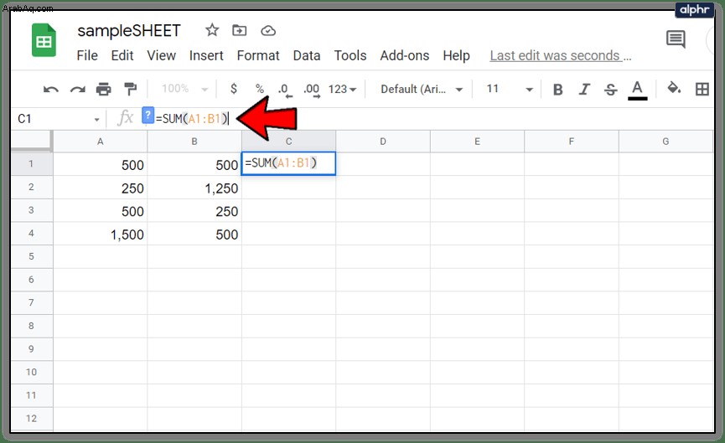The height and width of the screenshot is (443, 725).
Task: Select column B header
Action: 194,142
